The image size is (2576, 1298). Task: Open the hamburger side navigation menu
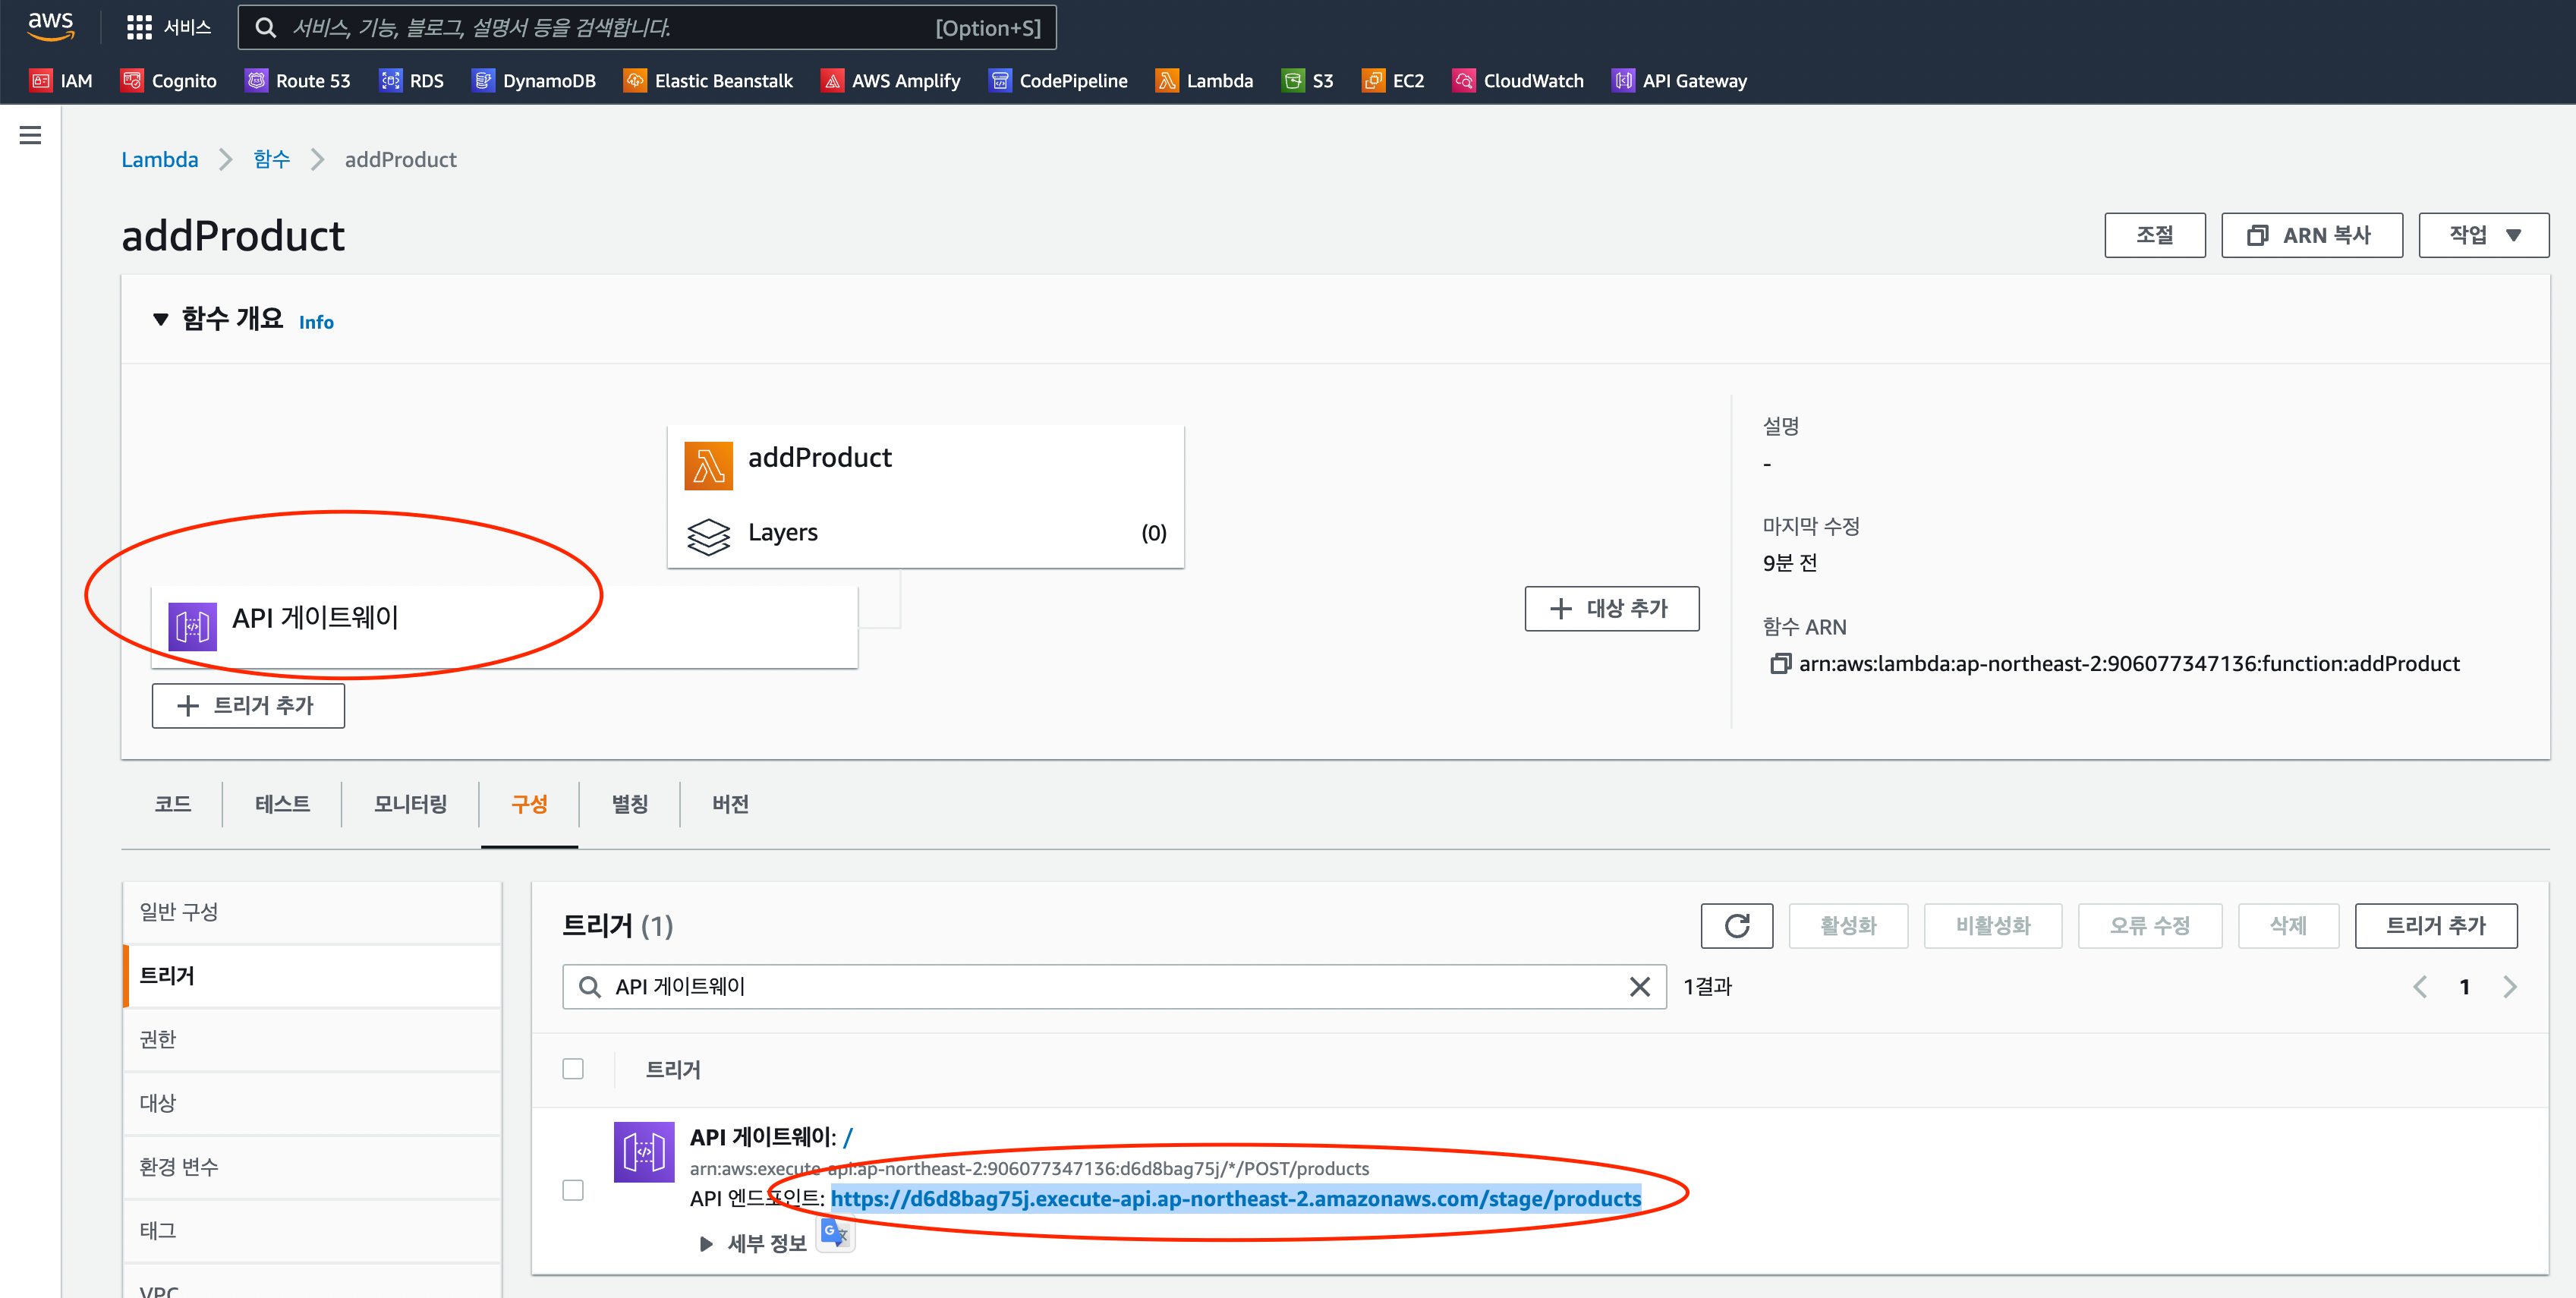pos(30,135)
